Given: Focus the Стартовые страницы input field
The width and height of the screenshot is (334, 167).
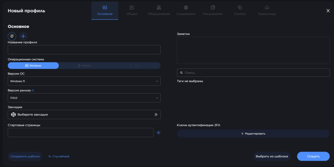Looking at the screenshot, I should 81,133.
